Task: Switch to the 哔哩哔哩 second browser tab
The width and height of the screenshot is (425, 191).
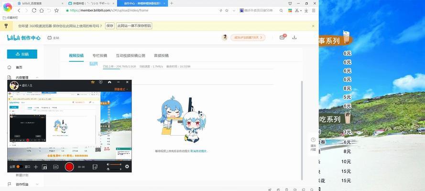Action: 91,3
